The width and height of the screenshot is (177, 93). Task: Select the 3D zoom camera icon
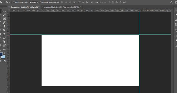[x=124, y=2]
